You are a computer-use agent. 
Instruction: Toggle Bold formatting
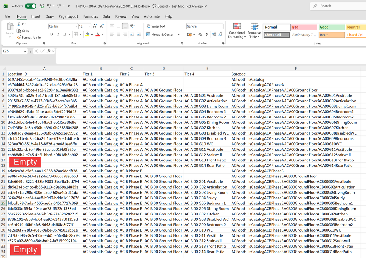pos(51,34)
